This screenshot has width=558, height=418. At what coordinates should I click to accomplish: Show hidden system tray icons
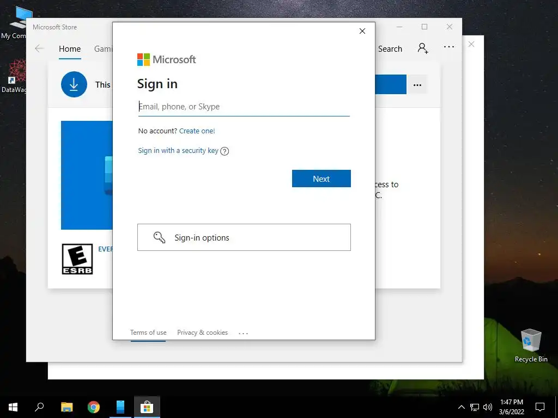461,407
